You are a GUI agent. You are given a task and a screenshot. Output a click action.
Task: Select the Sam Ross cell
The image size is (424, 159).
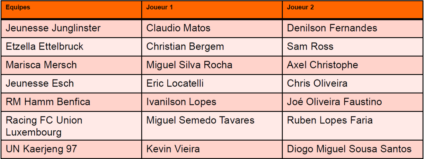point(310,46)
